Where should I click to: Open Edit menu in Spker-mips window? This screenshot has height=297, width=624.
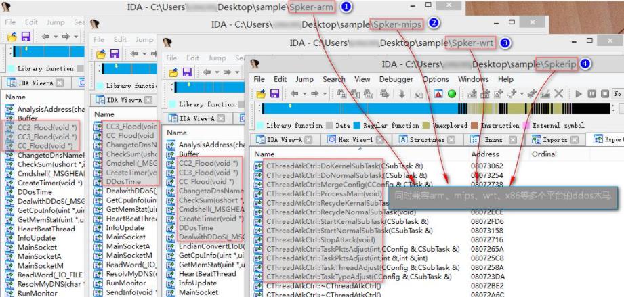tap(120, 39)
